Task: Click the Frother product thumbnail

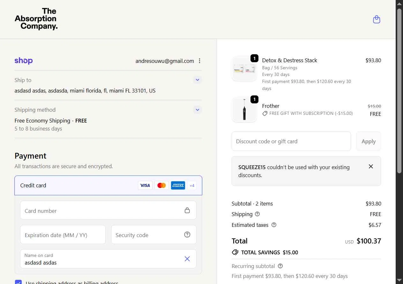Action: point(244,109)
